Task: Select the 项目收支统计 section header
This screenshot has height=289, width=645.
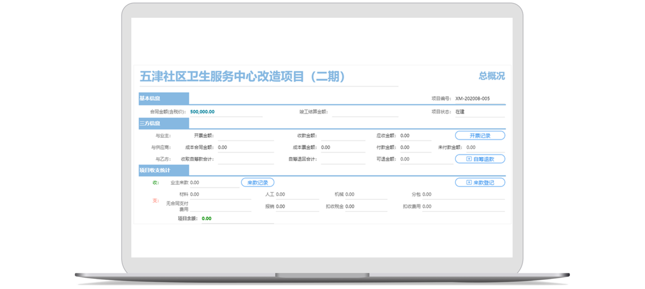Action: point(163,170)
